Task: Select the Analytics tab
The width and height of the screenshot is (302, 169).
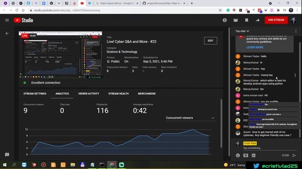Action: pos(62,93)
